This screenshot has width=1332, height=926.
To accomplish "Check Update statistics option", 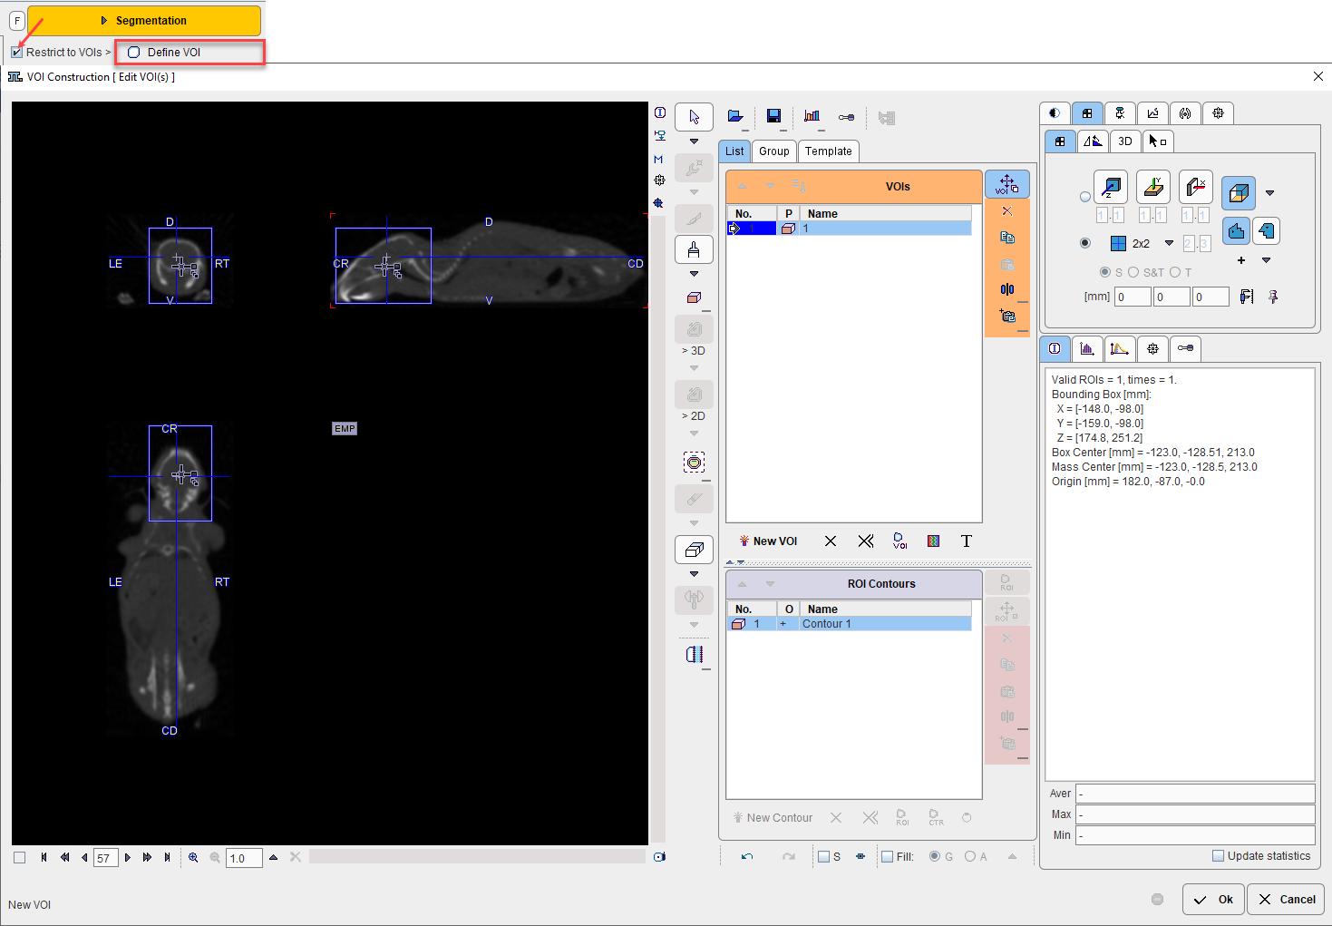I will [x=1218, y=855].
